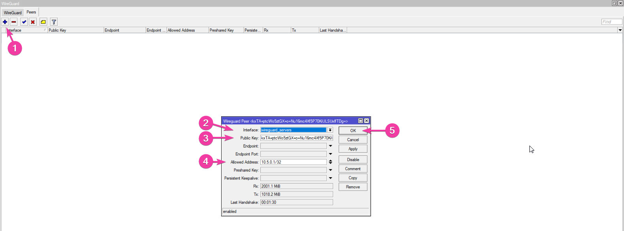Screen dimensions: 624x231
Task: Sort by the Allowed Address column header
Action: pyautogui.click(x=188, y=30)
